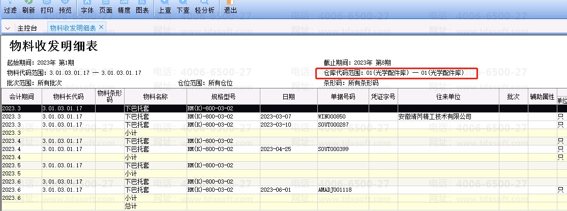Image resolution: width=567 pixels, height=211 pixels.
Task: Click the 会计期间 column header
Action: [21, 96]
